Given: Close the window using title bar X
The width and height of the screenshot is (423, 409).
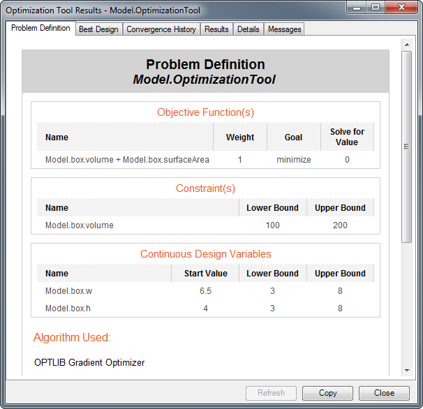Looking at the screenshot, I should tap(401, 7).
